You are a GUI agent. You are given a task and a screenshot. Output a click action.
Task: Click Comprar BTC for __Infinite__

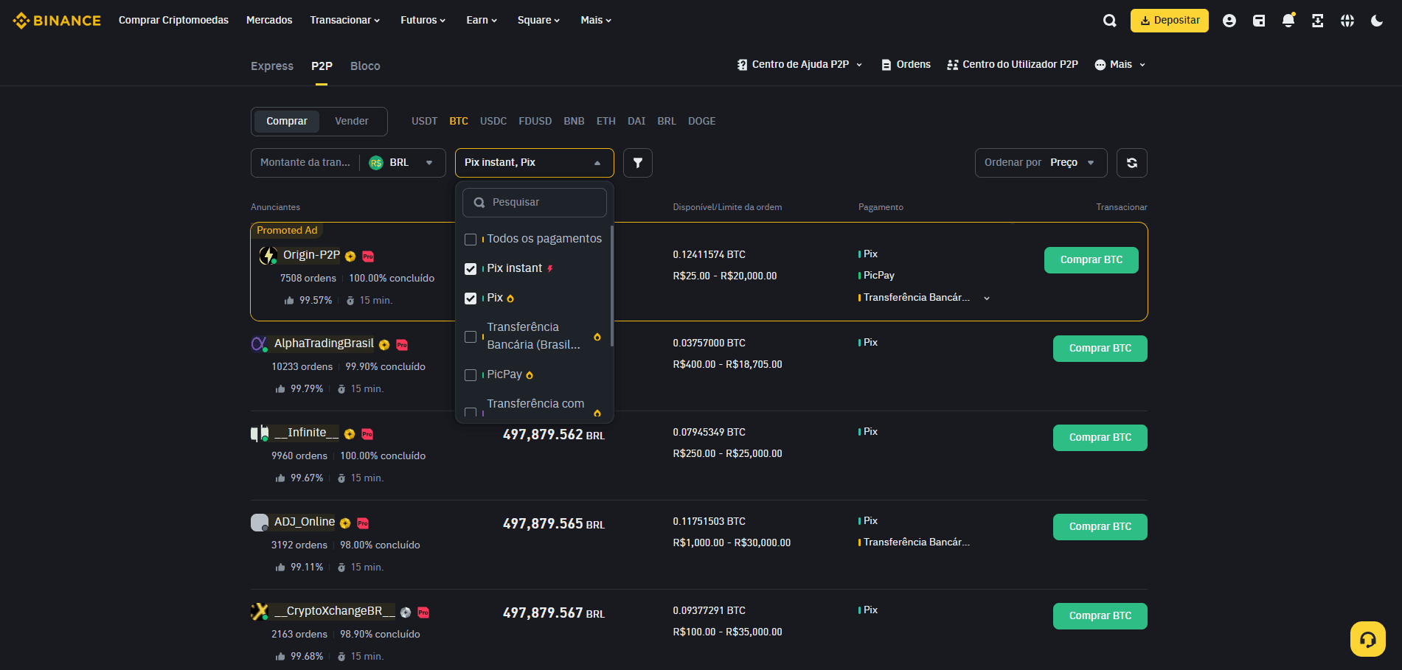(x=1100, y=438)
